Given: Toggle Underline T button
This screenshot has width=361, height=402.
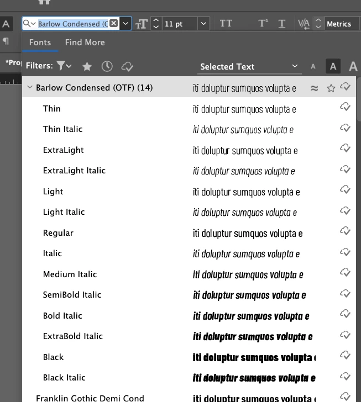Looking at the screenshot, I should 281,24.
